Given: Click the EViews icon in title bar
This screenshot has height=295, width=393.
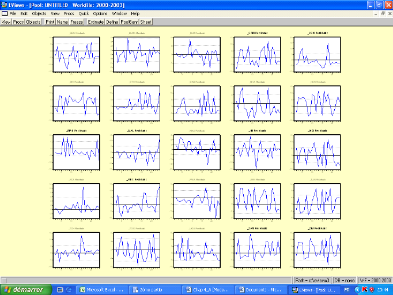Looking at the screenshot, I should [4, 4].
